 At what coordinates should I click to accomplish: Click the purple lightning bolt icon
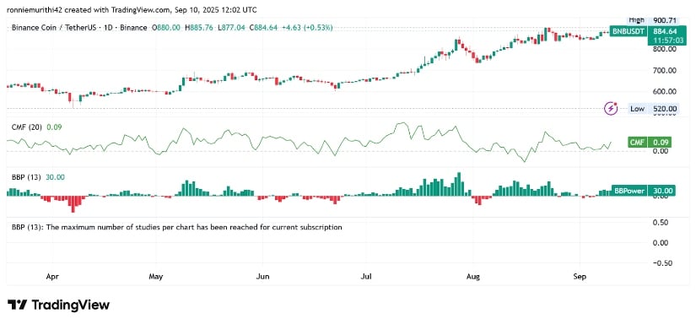(612, 108)
